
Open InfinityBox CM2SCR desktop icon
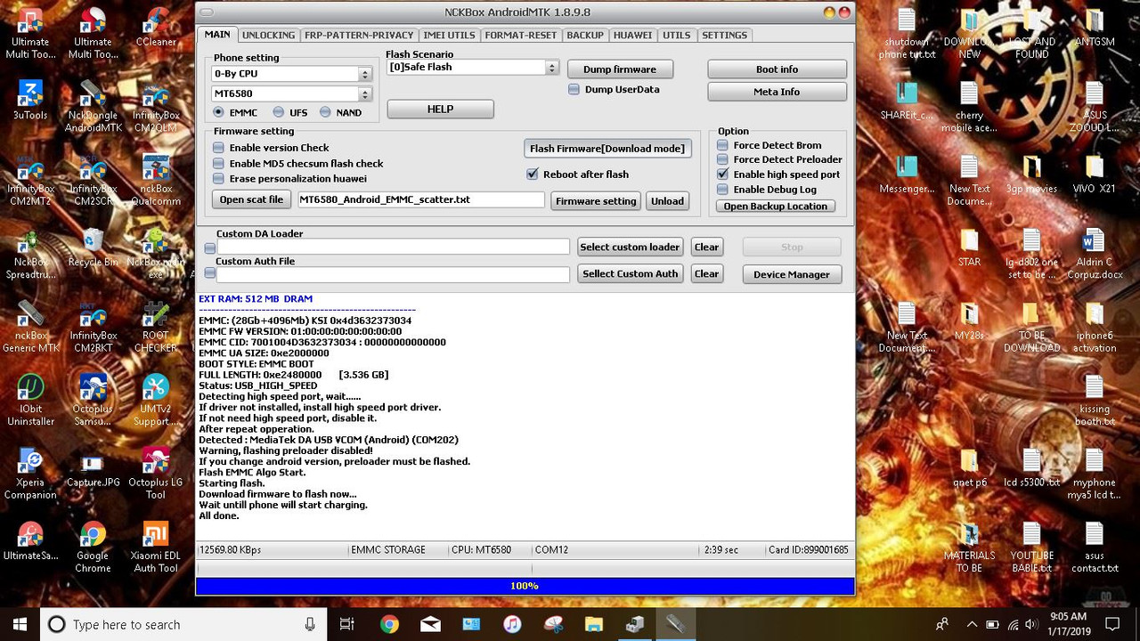coord(93,180)
